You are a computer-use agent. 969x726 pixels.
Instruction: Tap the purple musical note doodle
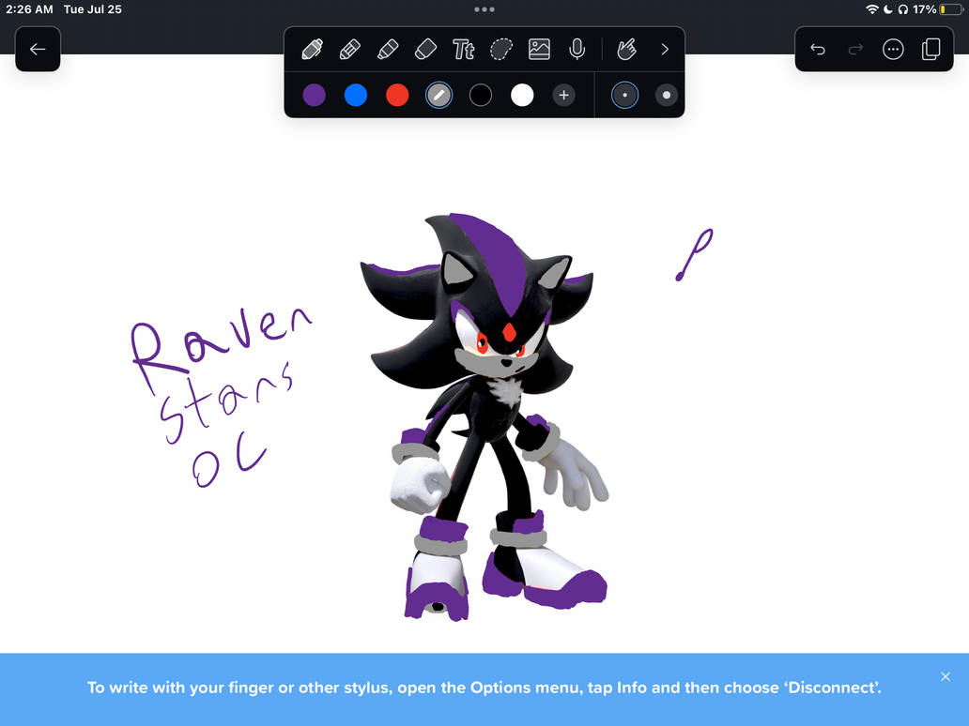click(695, 254)
